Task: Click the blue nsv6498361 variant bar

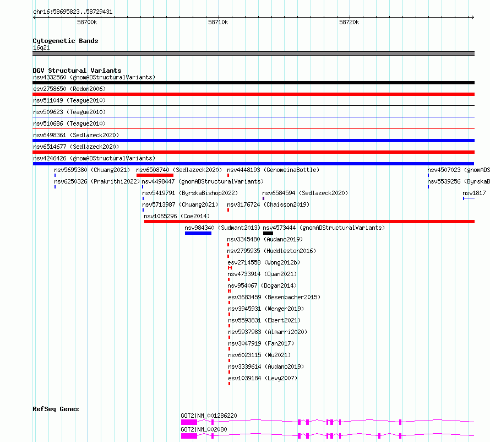Action: (x=253, y=141)
